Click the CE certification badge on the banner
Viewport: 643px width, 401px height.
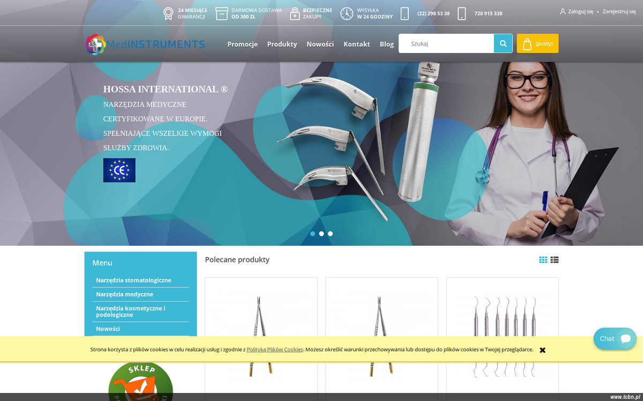tap(119, 170)
